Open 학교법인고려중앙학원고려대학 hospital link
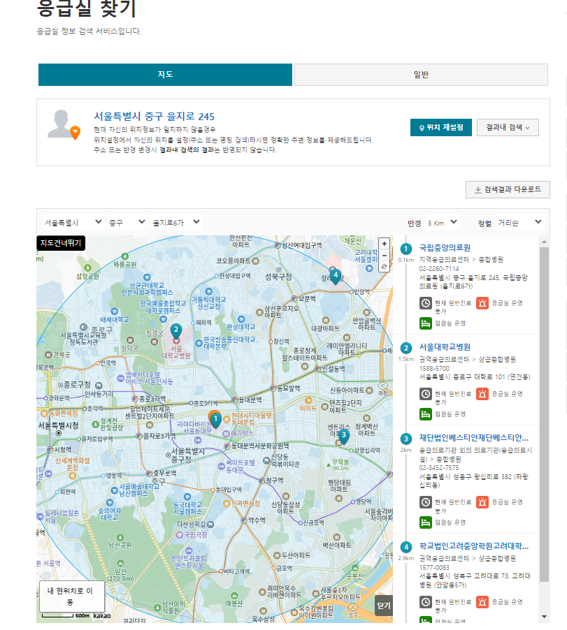The width and height of the screenshot is (567, 630). 474,545
